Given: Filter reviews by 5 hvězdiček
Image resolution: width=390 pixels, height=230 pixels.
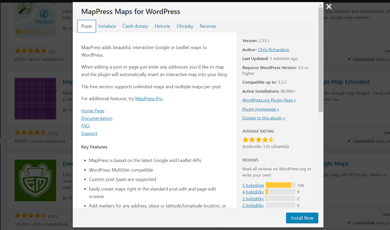Looking at the screenshot, I should [x=253, y=185].
